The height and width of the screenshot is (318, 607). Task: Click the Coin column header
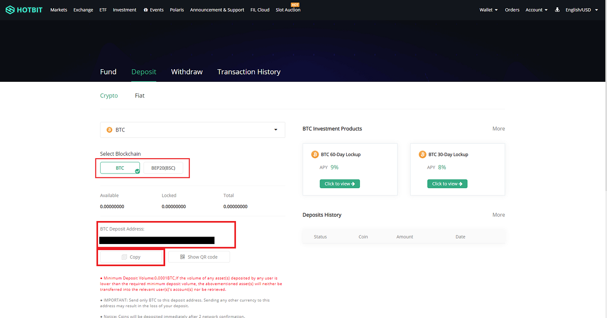click(x=363, y=237)
